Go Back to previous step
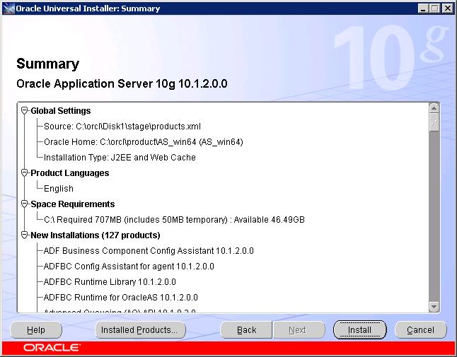Image resolution: width=457 pixels, height=357 pixels. point(246,330)
